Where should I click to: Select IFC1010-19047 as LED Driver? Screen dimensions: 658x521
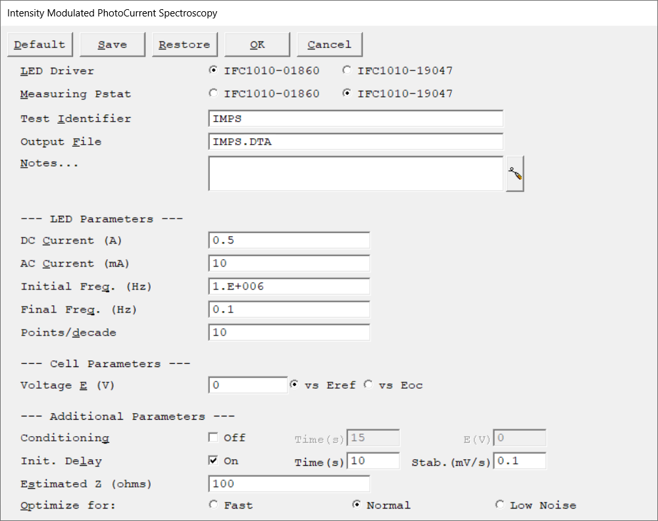347,71
